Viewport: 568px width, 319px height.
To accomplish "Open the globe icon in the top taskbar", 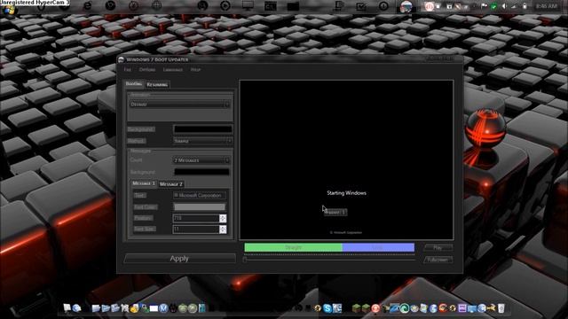I will [x=156, y=6].
